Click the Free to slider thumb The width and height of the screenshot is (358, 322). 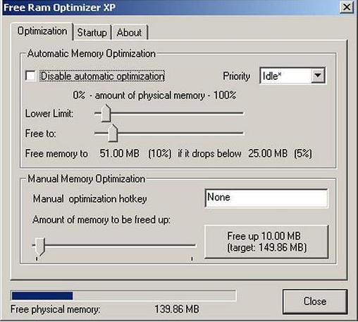[113, 133]
